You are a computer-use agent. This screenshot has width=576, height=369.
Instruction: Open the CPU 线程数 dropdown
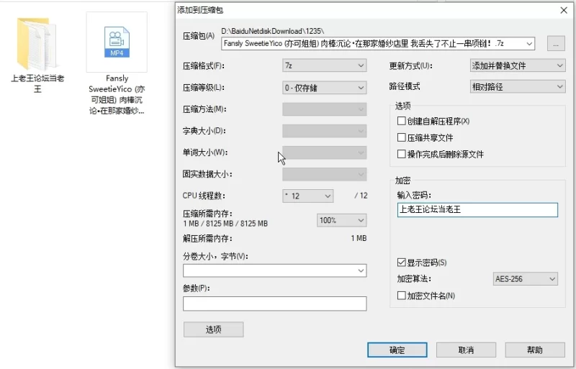[x=307, y=196]
